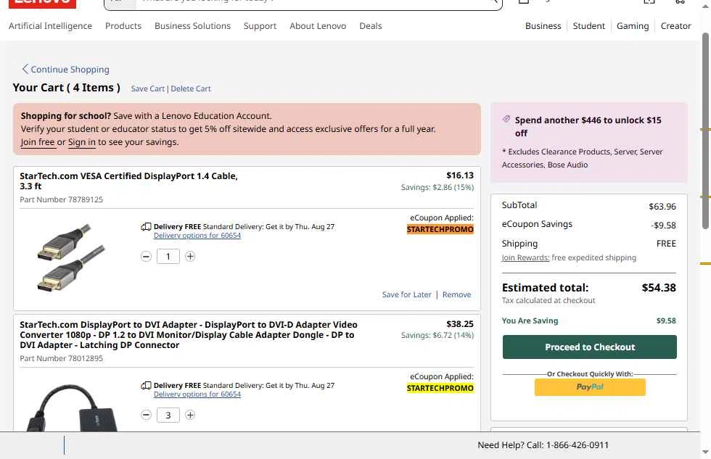The height and width of the screenshot is (459, 711).
Task: Click the delivery truck icon for DVI Adapter
Action: (x=146, y=386)
